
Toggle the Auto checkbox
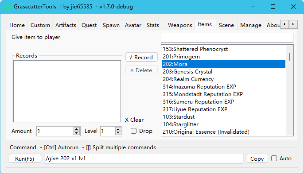tap(274, 159)
